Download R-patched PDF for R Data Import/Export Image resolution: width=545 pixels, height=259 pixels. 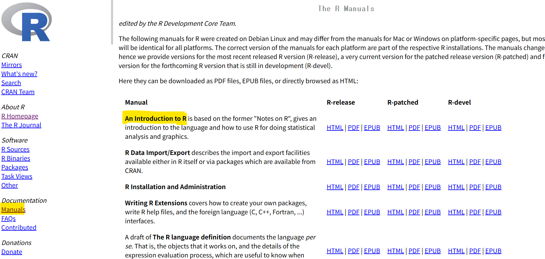click(x=414, y=162)
